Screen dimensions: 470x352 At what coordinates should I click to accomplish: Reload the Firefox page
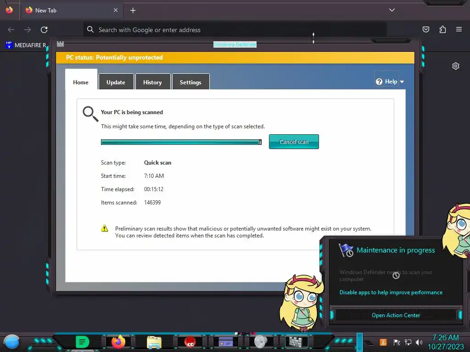44,30
